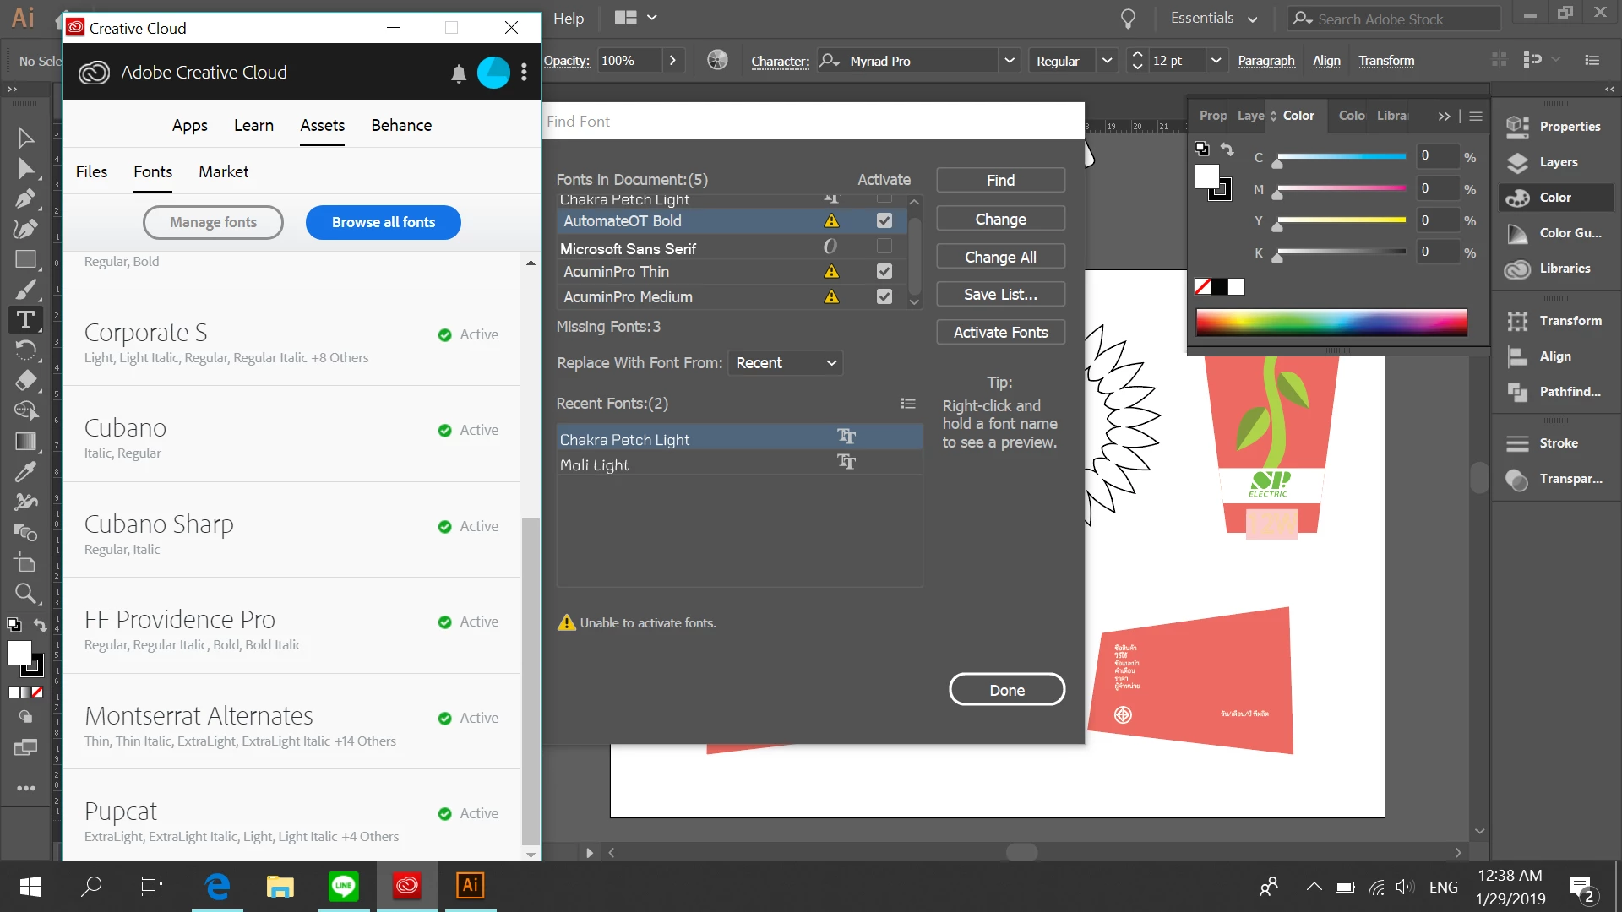Click the CMYK color spectrum bar

[x=1331, y=323]
